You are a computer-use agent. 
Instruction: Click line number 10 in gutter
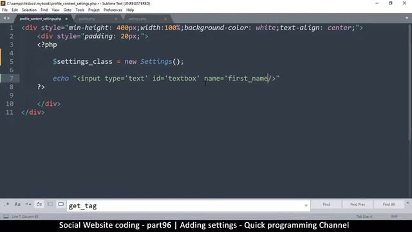[10, 104]
